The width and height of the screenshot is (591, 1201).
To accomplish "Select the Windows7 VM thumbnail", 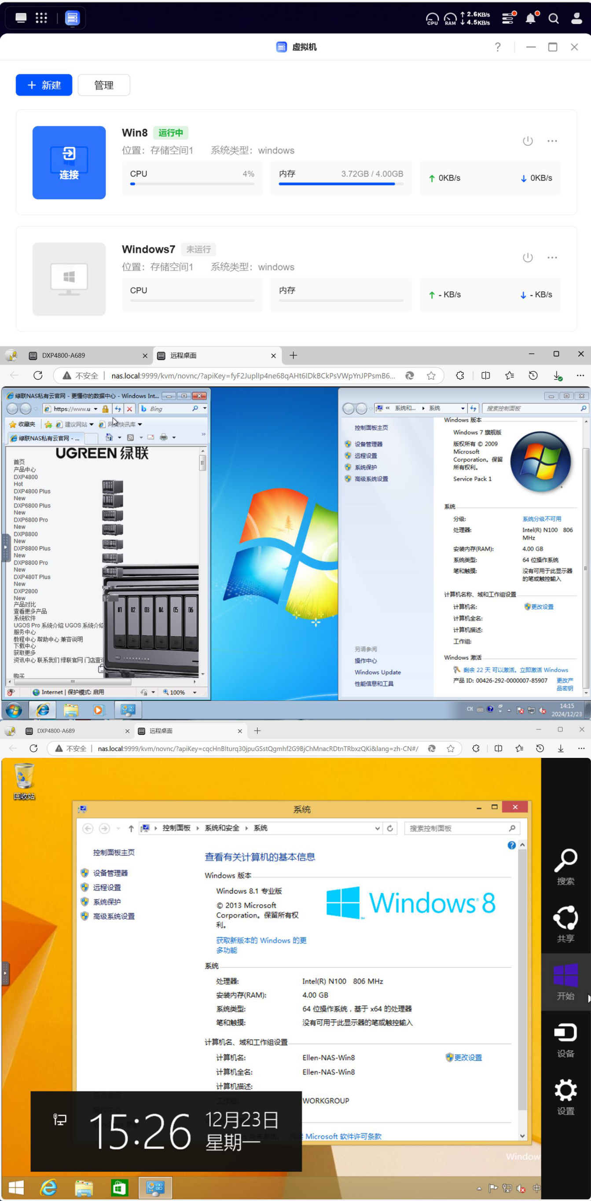I will (69, 279).
